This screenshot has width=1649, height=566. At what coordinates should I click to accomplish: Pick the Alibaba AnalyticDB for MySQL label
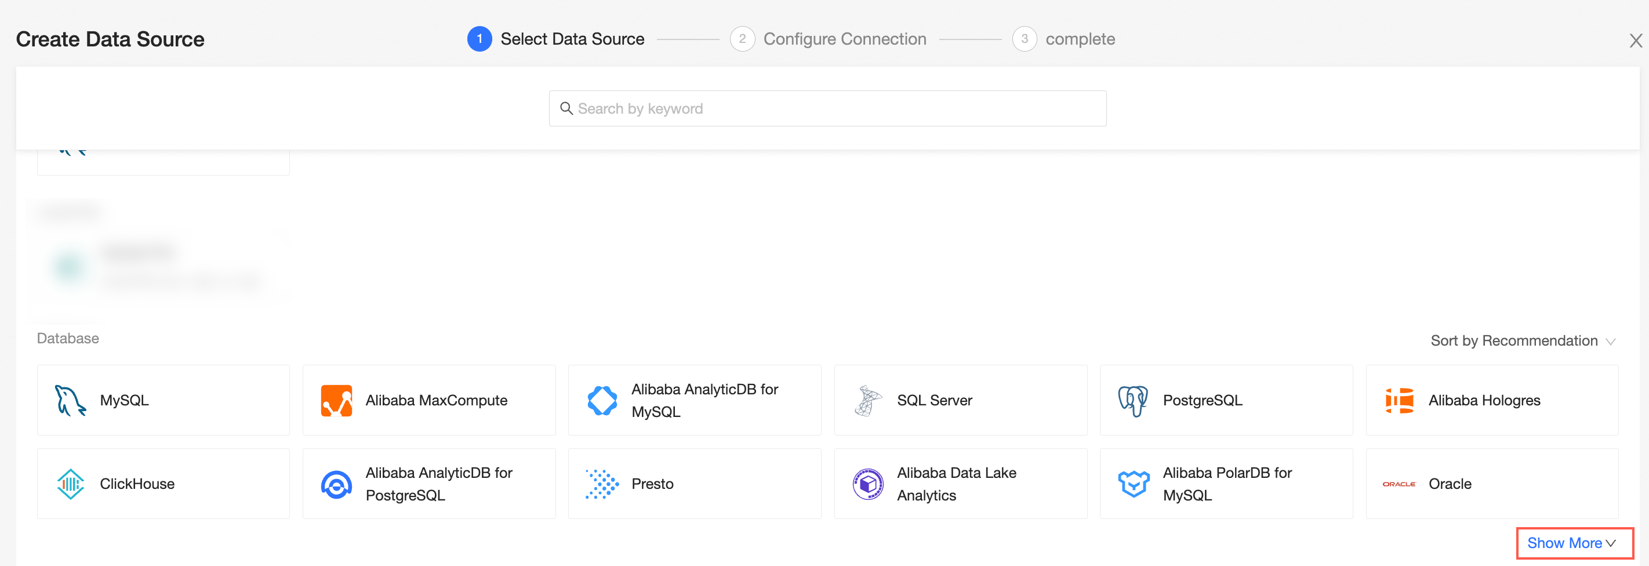coord(705,400)
